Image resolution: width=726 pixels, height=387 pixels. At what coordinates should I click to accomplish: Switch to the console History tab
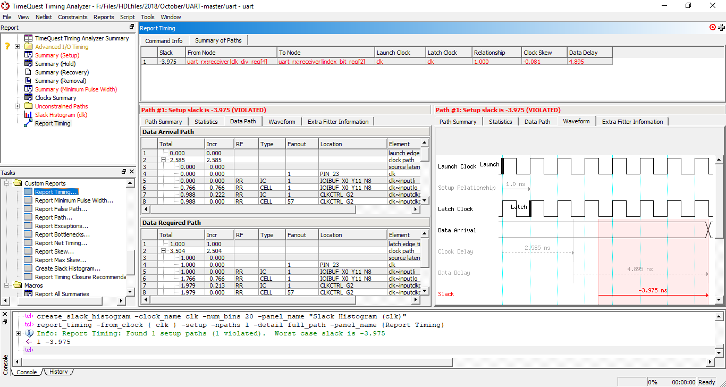[x=58, y=372]
